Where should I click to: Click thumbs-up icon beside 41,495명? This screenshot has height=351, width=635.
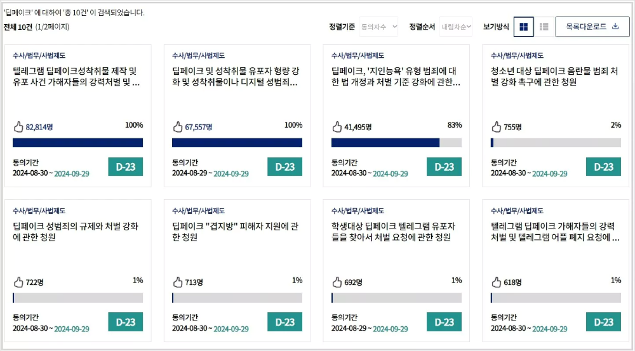pyautogui.click(x=337, y=127)
